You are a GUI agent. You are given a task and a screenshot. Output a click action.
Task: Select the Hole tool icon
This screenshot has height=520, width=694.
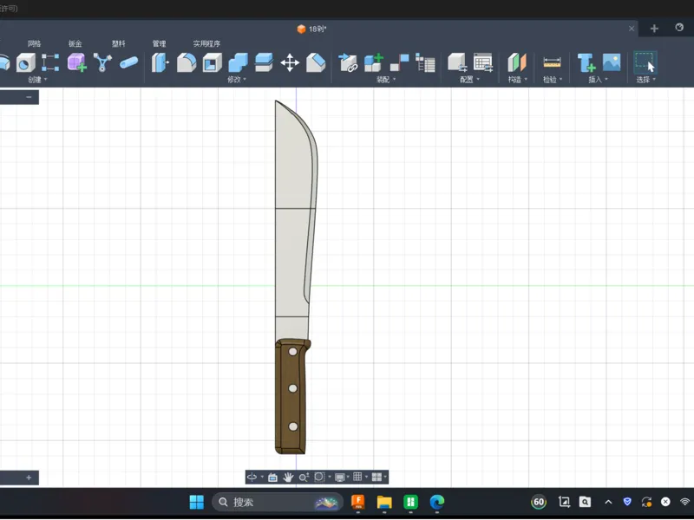[26, 62]
